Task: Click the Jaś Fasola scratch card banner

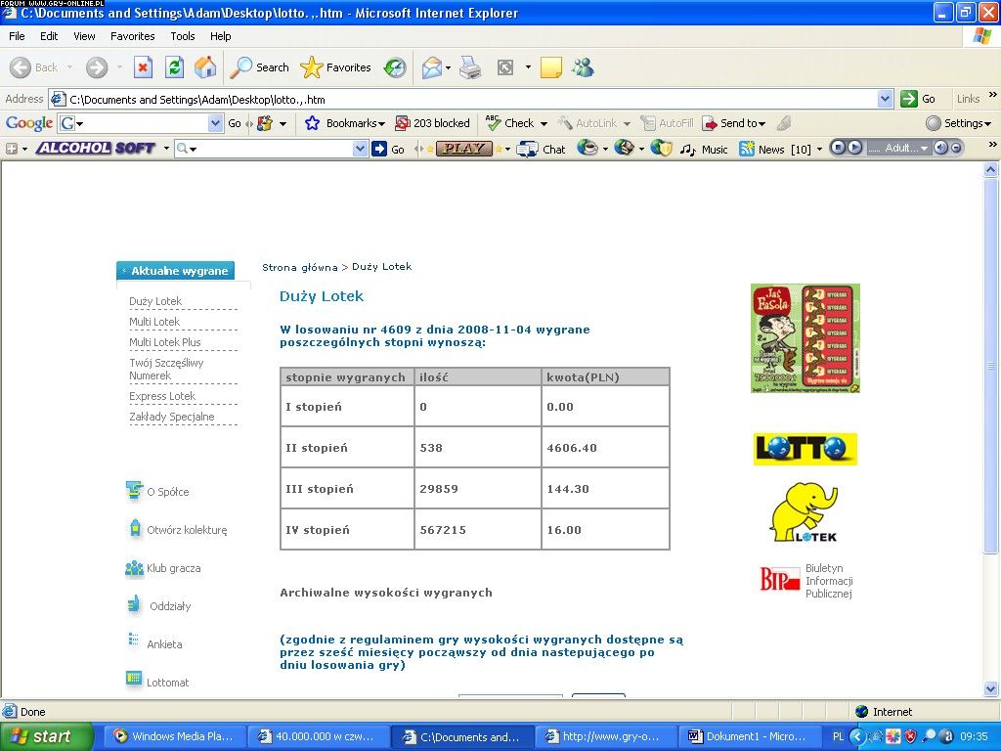Action: (x=805, y=338)
